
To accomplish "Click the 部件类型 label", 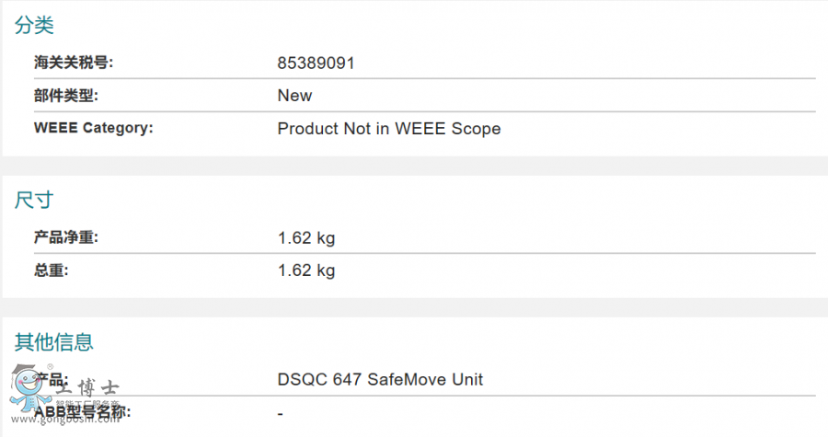I will point(66,95).
